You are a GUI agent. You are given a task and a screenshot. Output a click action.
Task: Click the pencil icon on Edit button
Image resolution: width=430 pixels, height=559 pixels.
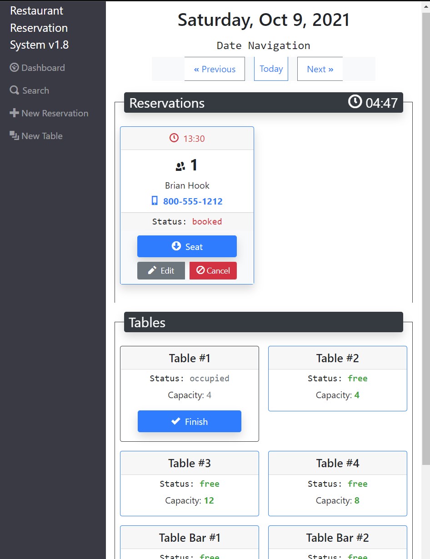[153, 270]
